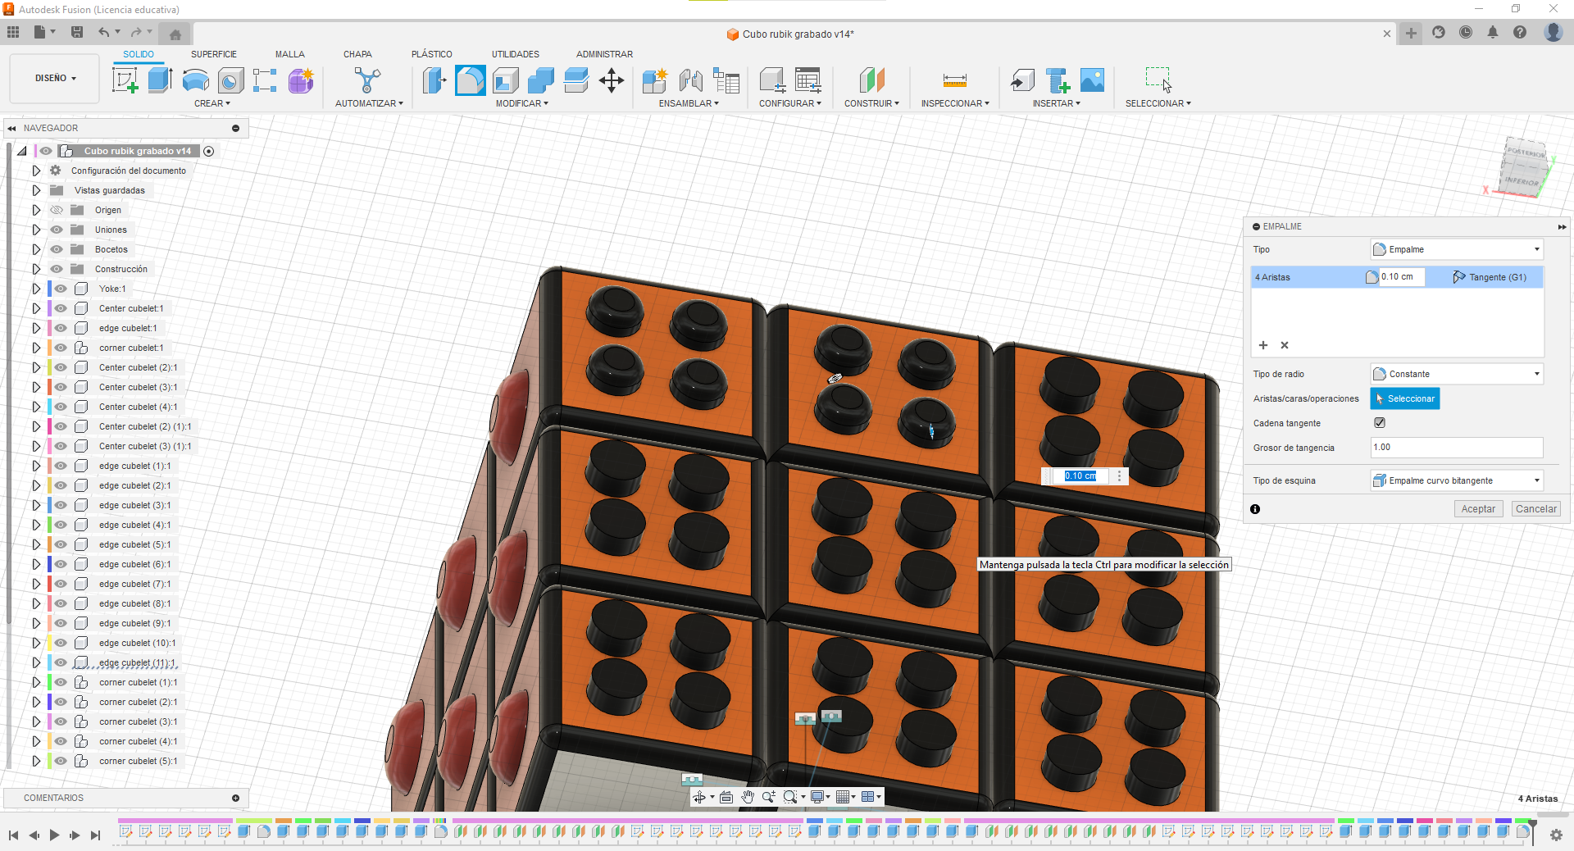Viewport: 1574px width, 851px height.
Task: Toggle visibility of Origen folder
Action: (x=57, y=210)
